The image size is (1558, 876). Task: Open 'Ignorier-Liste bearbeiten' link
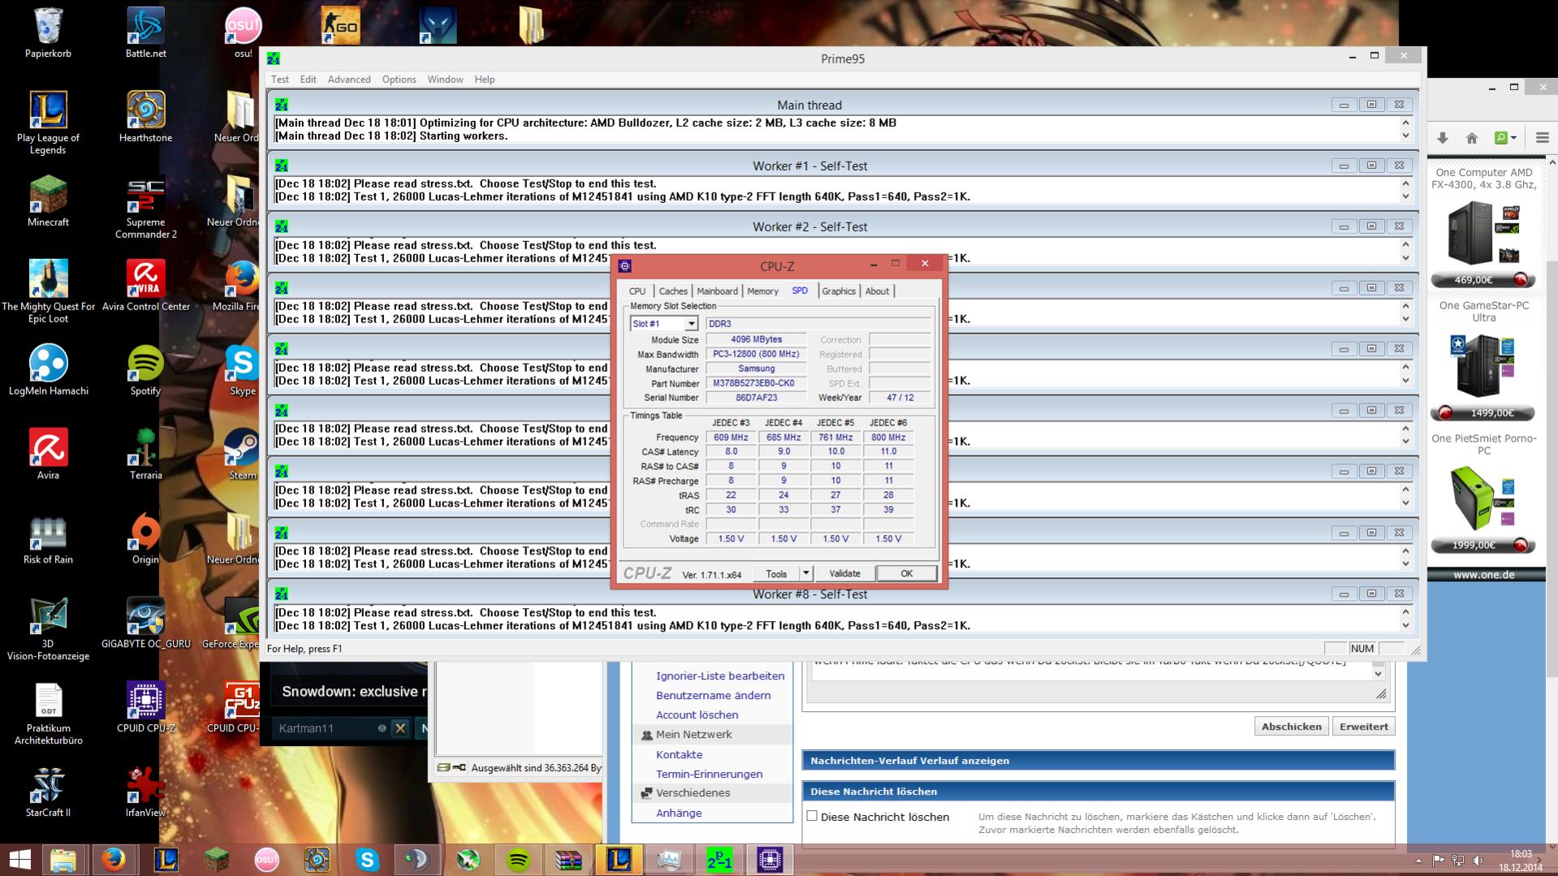point(720,675)
